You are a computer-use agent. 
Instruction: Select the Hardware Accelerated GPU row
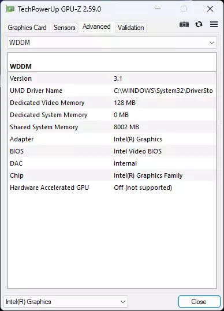112,188
